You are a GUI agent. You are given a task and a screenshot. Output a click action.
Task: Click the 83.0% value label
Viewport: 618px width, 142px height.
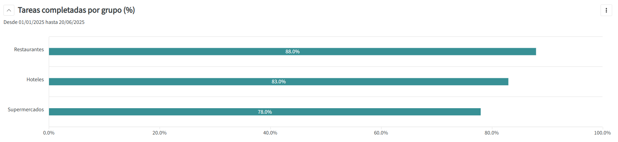click(279, 82)
